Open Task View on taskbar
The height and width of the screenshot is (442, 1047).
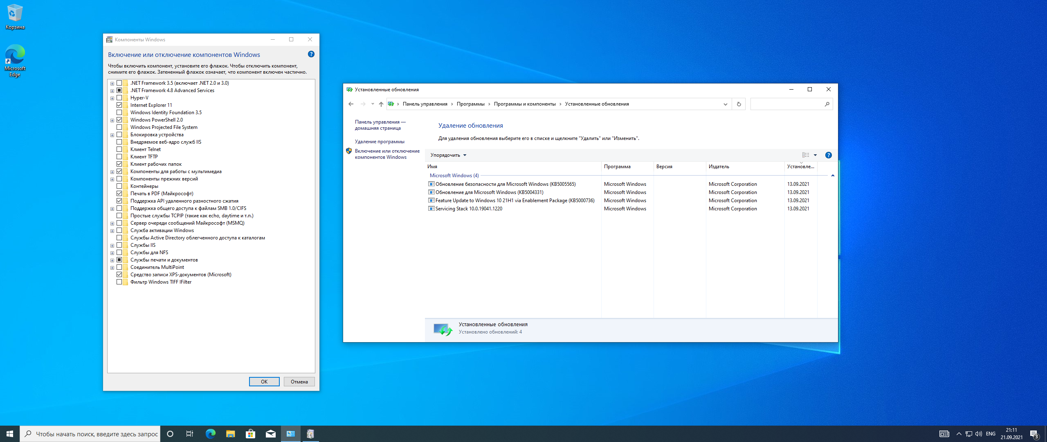click(x=190, y=434)
